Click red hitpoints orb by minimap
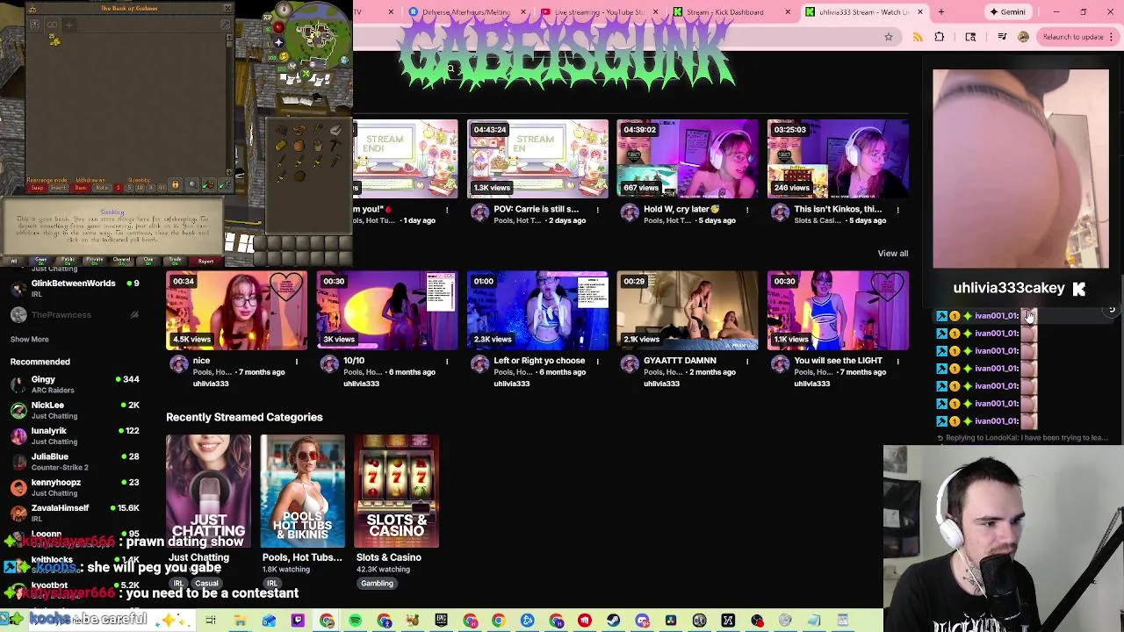This screenshot has width=1124, height=632. (x=278, y=26)
